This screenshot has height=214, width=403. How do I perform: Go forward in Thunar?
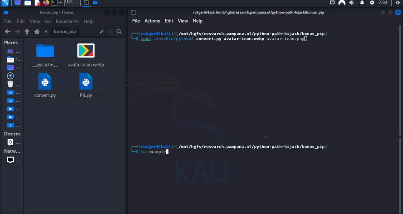pyautogui.click(x=17, y=32)
